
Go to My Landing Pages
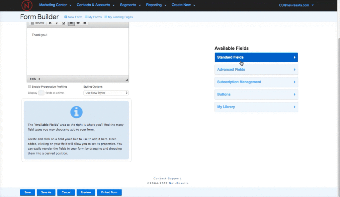(119, 17)
